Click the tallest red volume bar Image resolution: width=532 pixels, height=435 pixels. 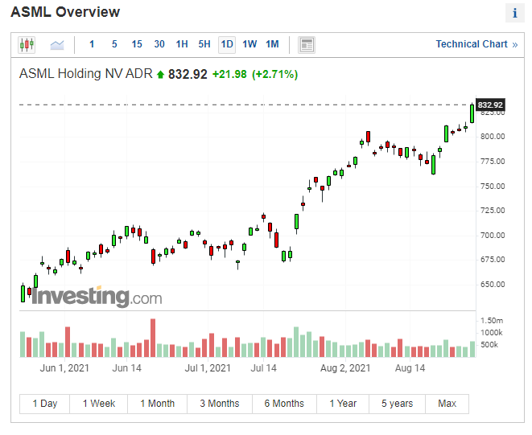click(153, 338)
